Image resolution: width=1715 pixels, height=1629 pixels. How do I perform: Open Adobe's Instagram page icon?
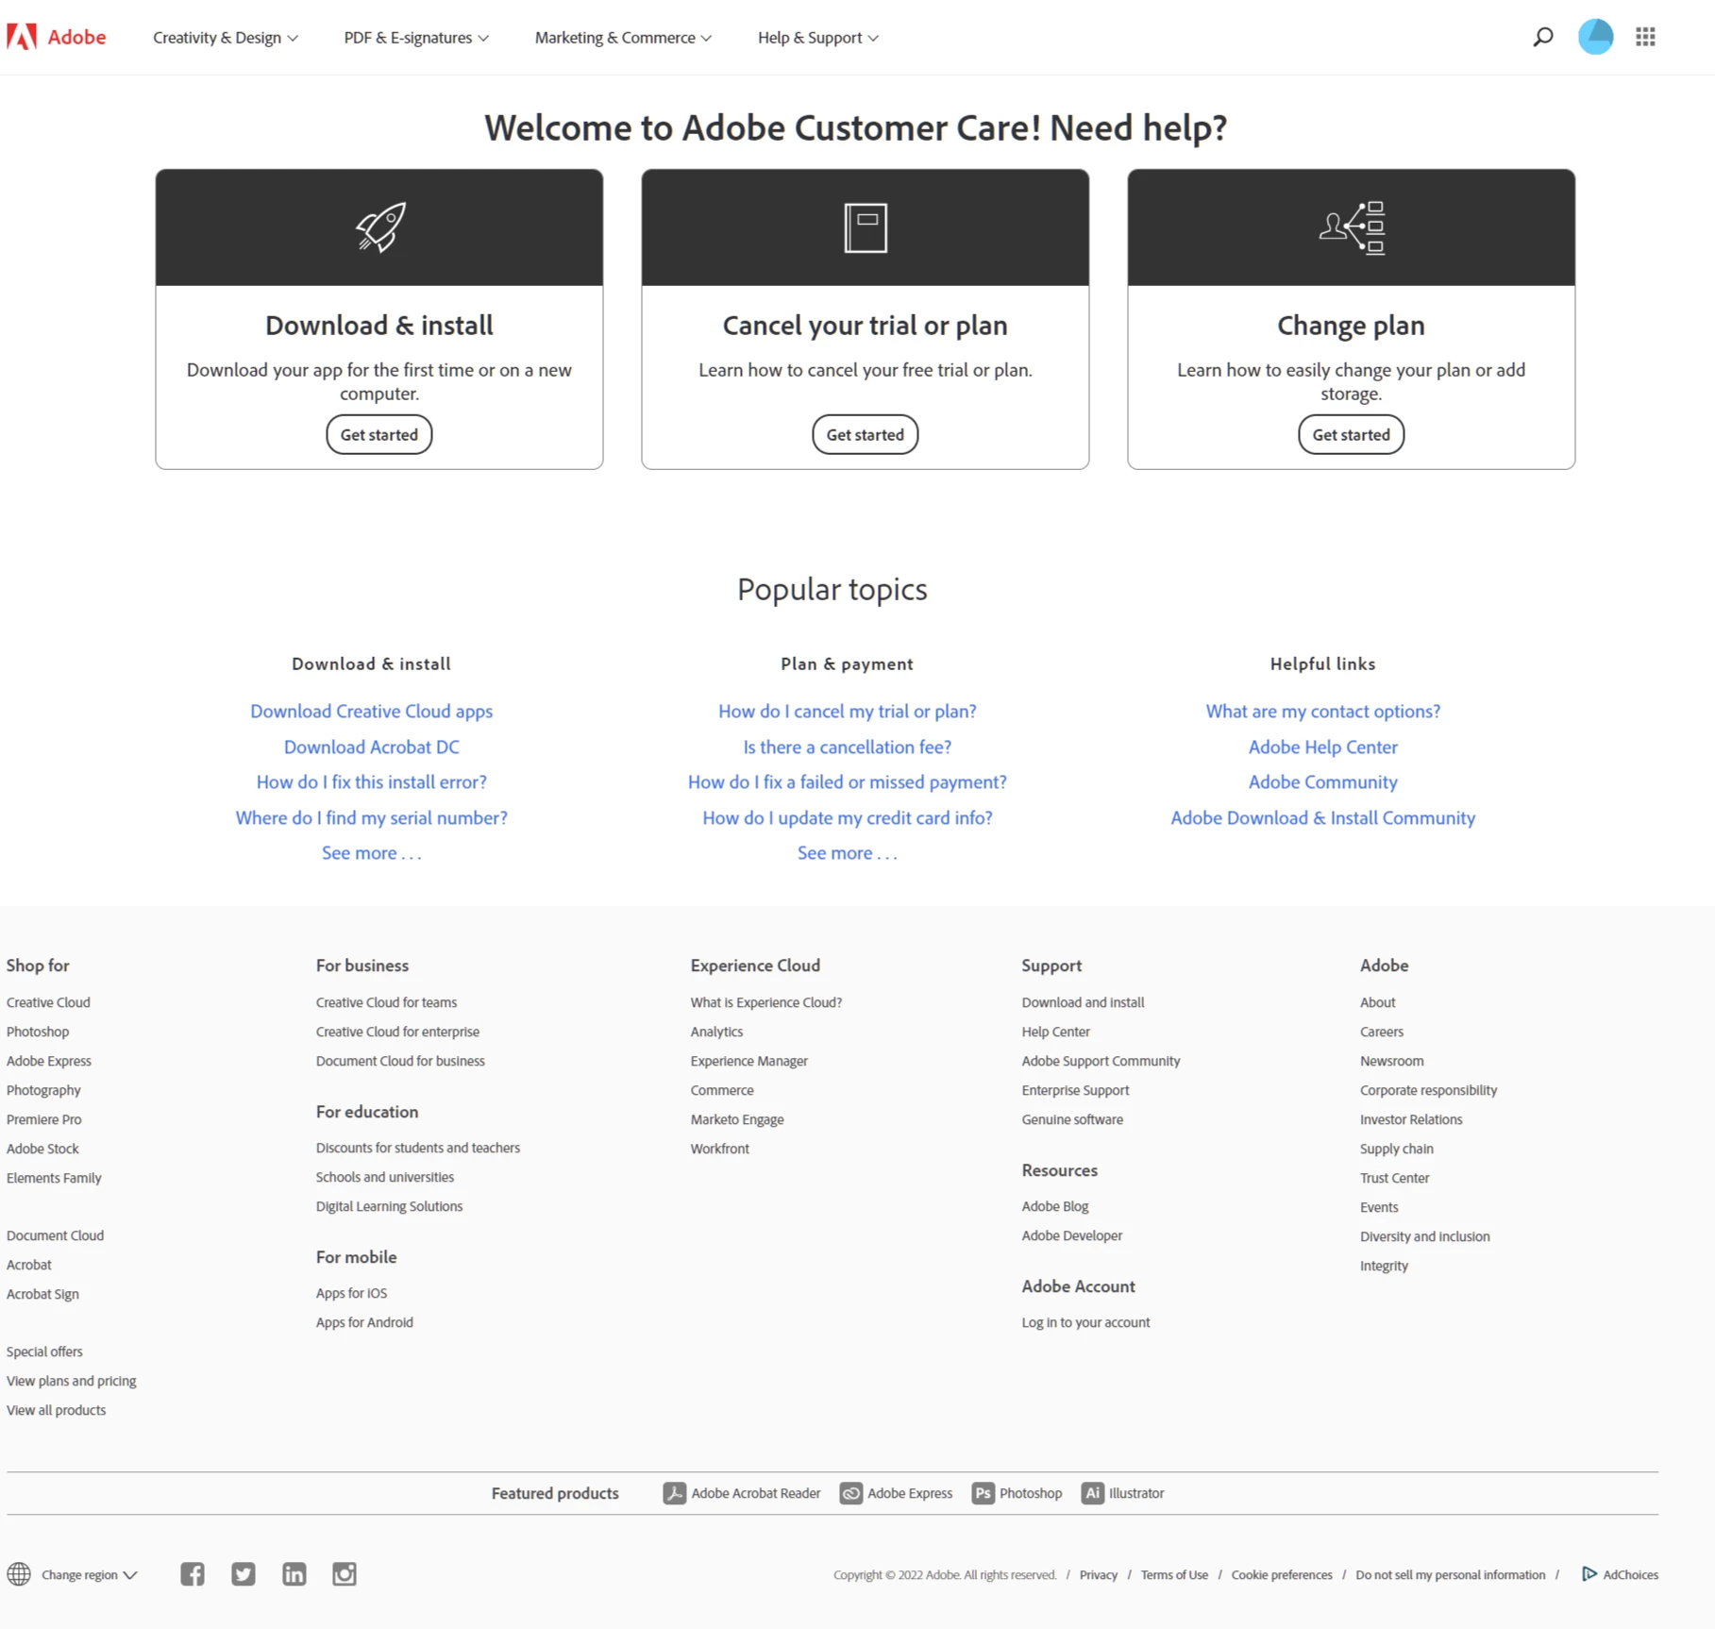(345, 1574)
